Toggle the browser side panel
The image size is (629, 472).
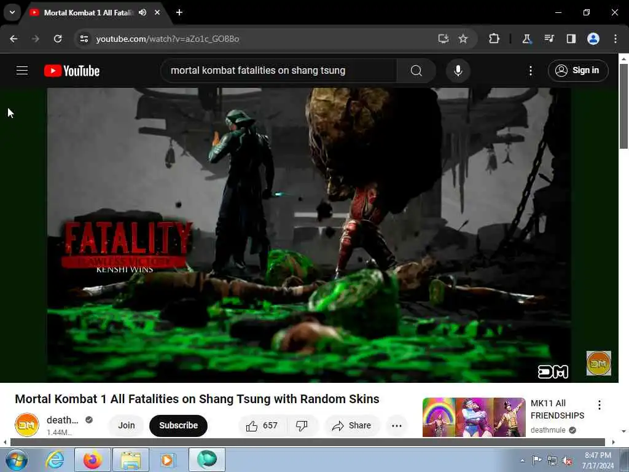point(571,39)
